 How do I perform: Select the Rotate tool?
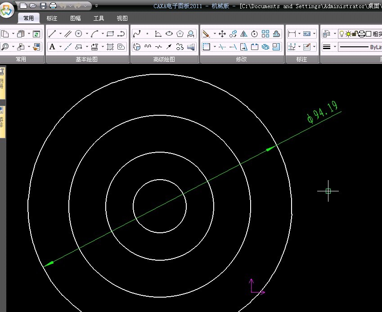pos(255,34)
